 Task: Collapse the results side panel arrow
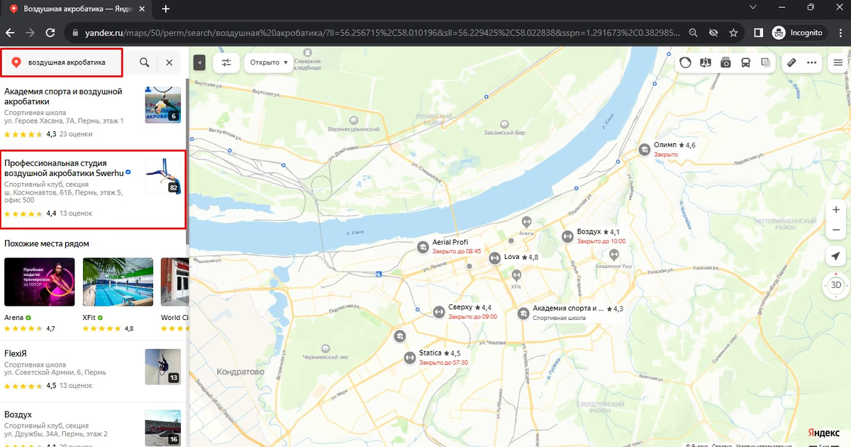pyautogui.click(x=199, y=62)
